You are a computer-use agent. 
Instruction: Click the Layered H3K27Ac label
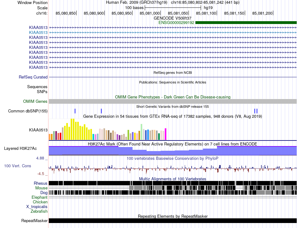pos(20,149)
